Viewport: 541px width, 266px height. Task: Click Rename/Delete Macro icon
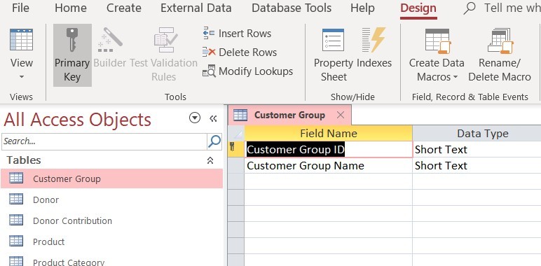pos(499,55)
